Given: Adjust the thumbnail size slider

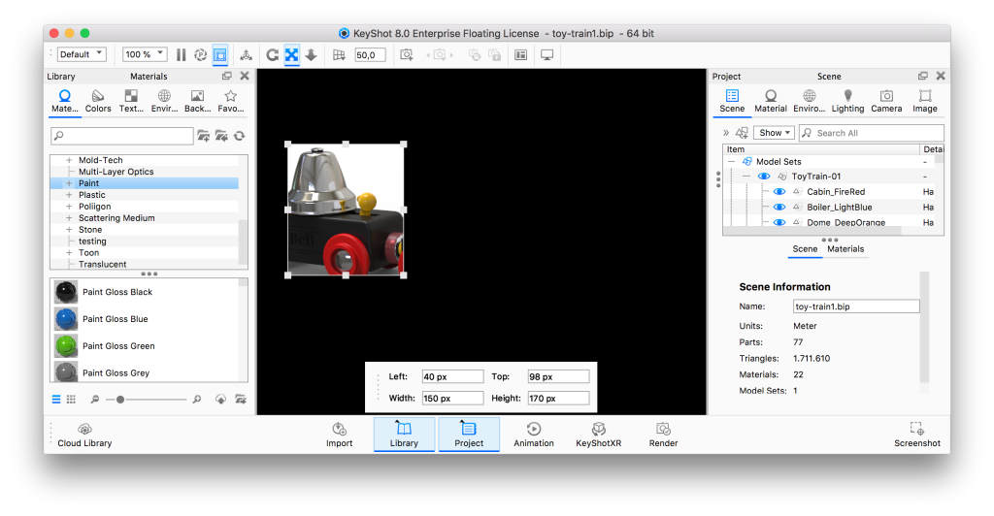Looking at the screenshot, I should (x=120, y=399).
